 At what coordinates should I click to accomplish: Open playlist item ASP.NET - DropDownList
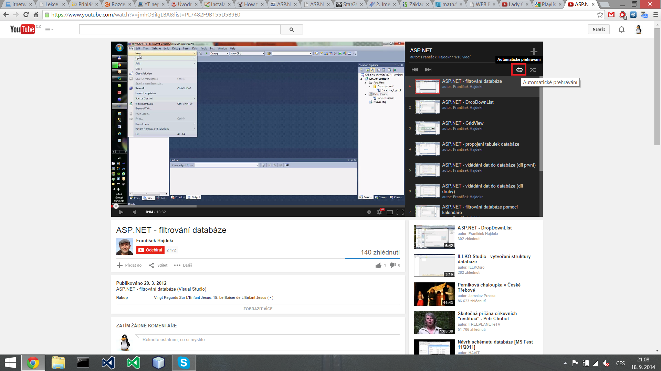point(472,107)
